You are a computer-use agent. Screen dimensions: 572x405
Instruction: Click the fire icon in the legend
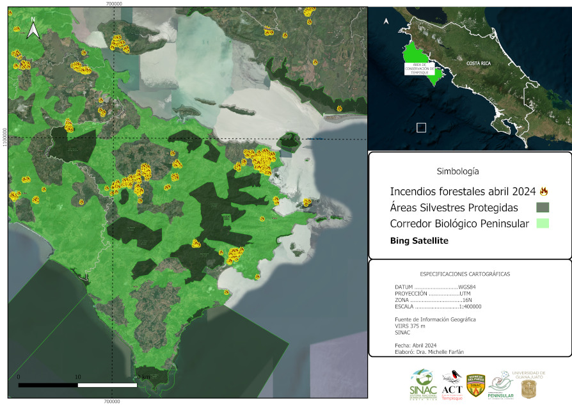544,191
